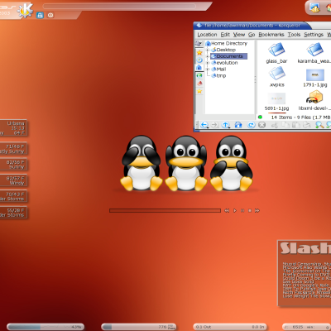
Task: Click the karamba_wea folder icon
Action: [x=314, y=50]
